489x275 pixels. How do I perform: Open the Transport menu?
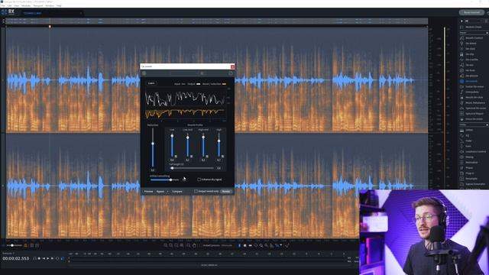click(x=38, y=5)
